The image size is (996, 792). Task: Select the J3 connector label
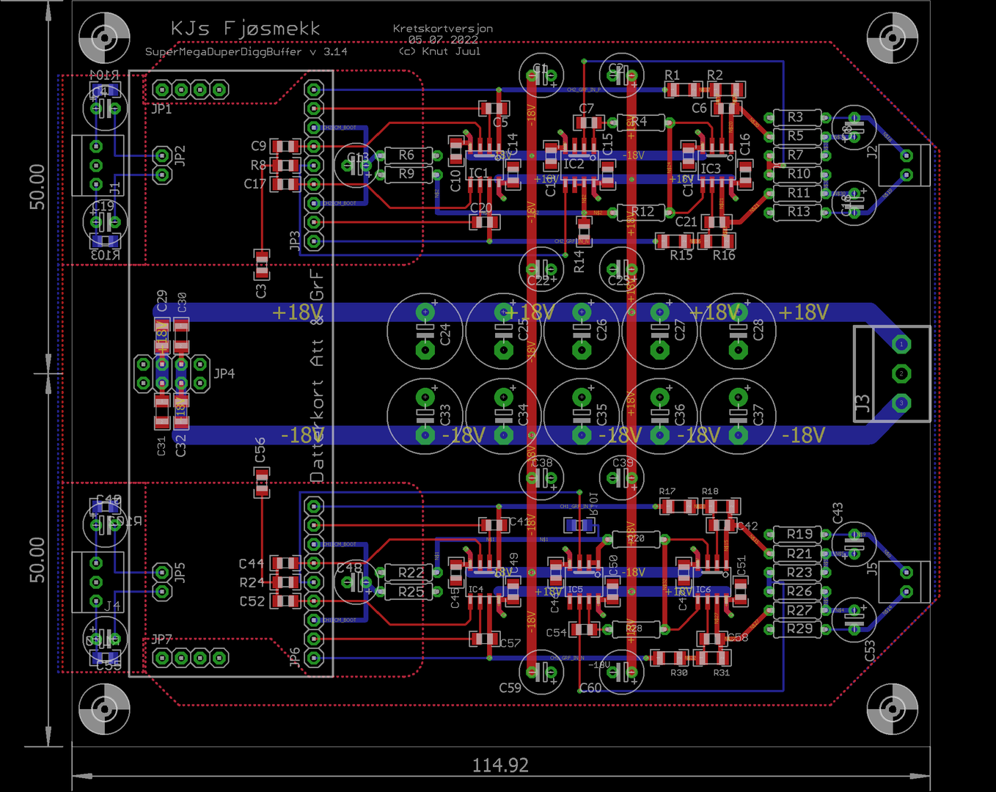[863, 404]
